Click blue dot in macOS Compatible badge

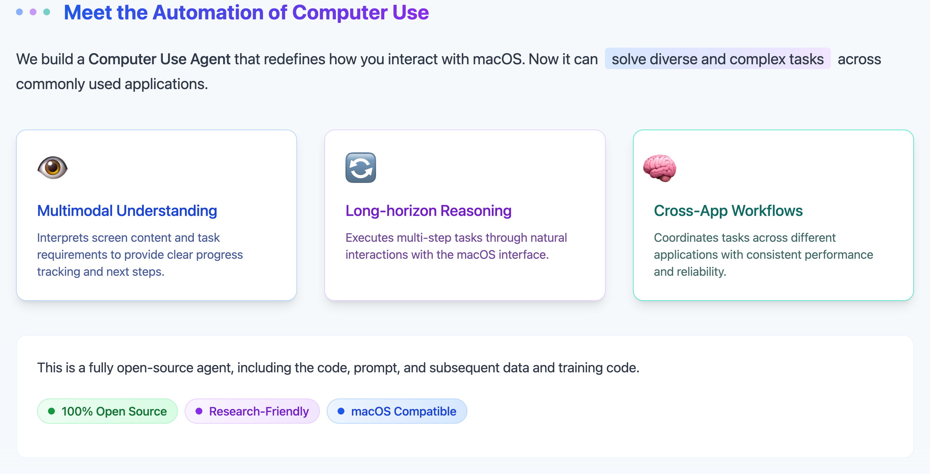point(341,411)
